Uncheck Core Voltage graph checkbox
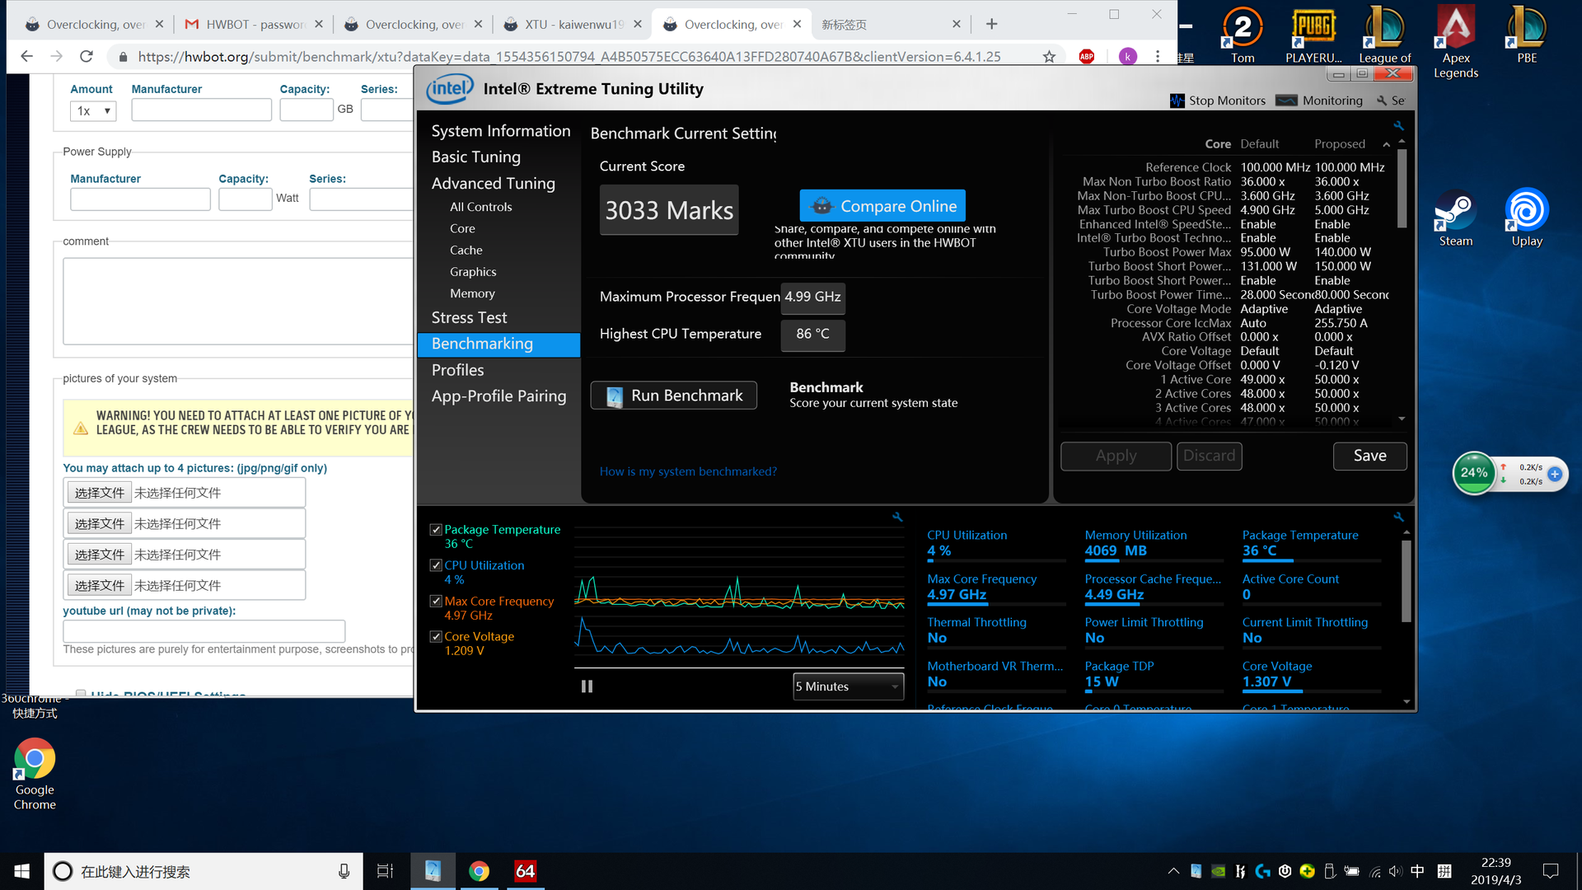This screenshot has height=890, width=1582. click(x=436, y=636)
